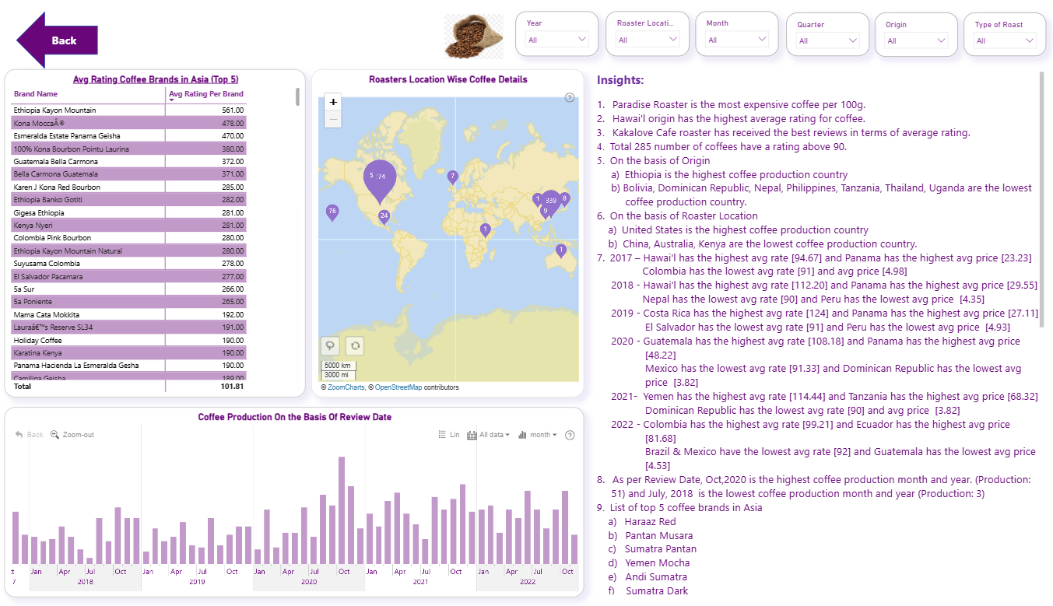Click the Total 101.81 value
1053x606 pixels.
tap(231, 386)
